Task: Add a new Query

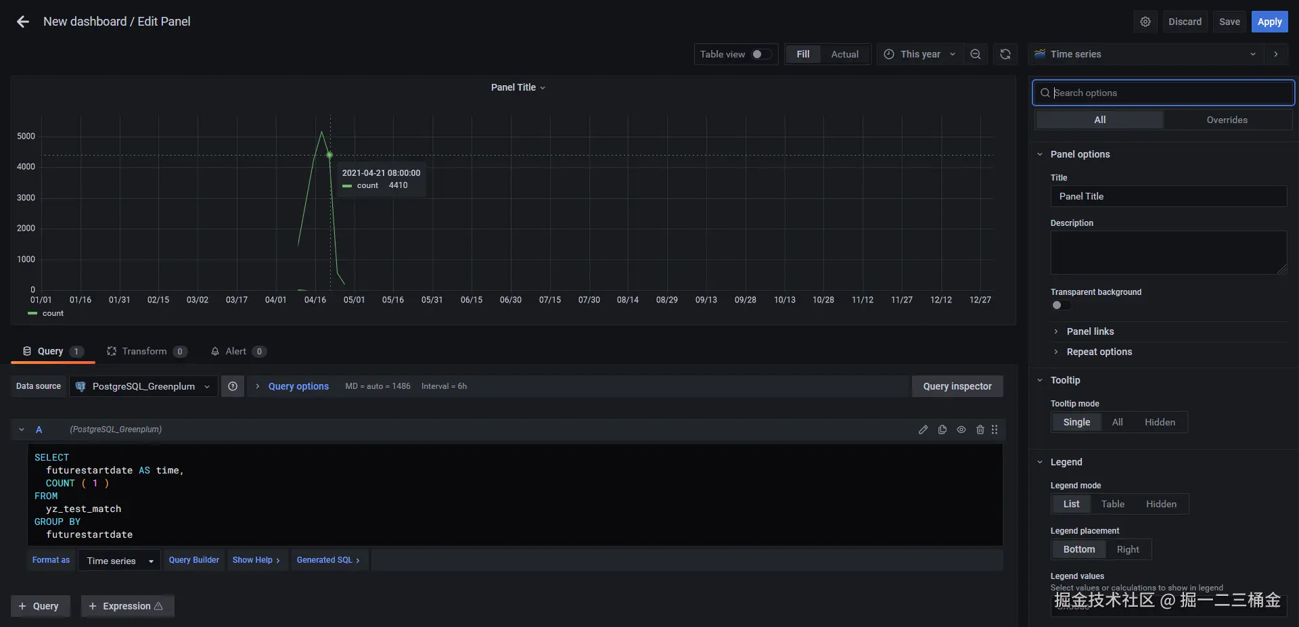Action: click(39, 606)
